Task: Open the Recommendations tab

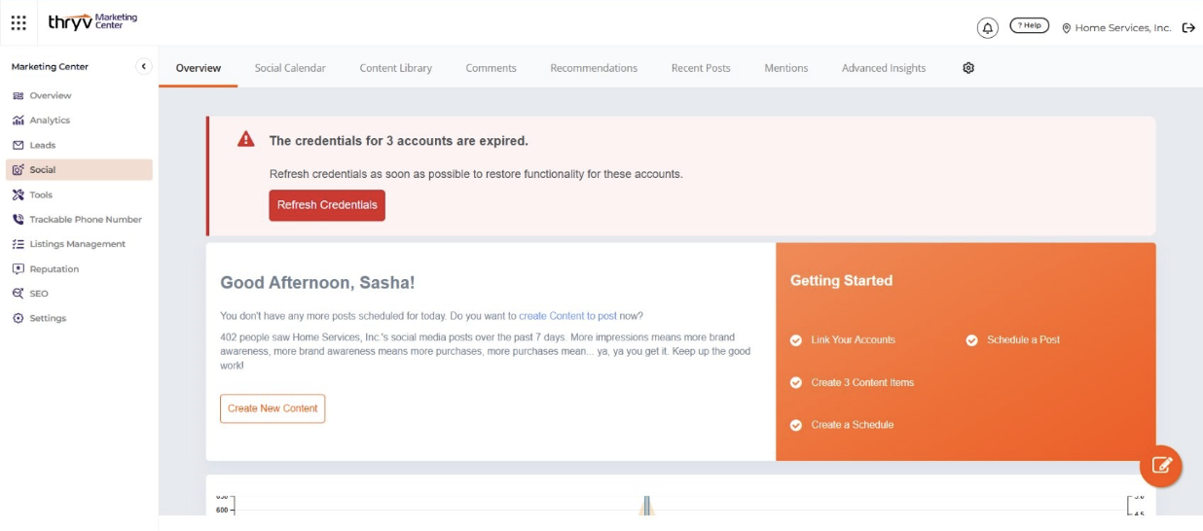Action: click(594, 68)
